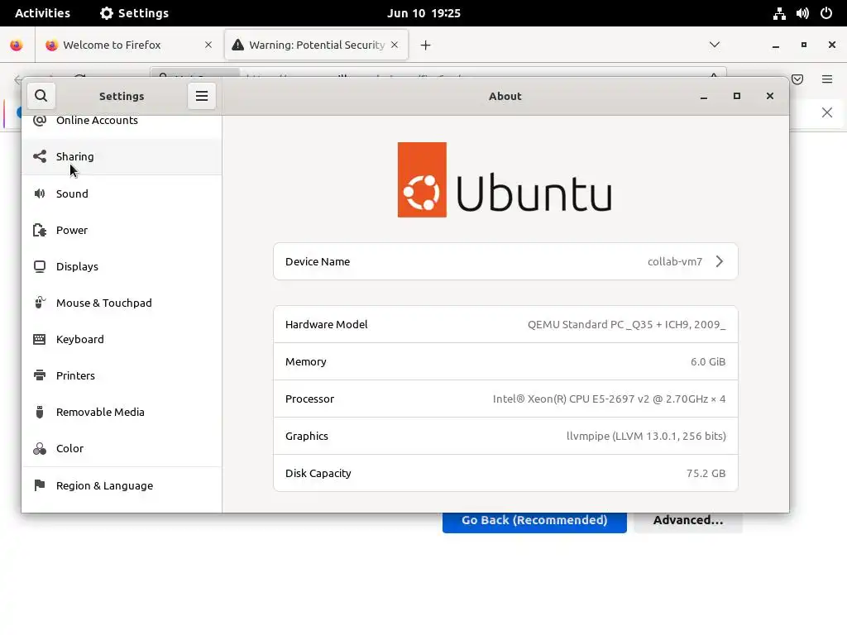Select Mouse & Touchpad settings
The image size is (847, 635).
pos(122,303)
